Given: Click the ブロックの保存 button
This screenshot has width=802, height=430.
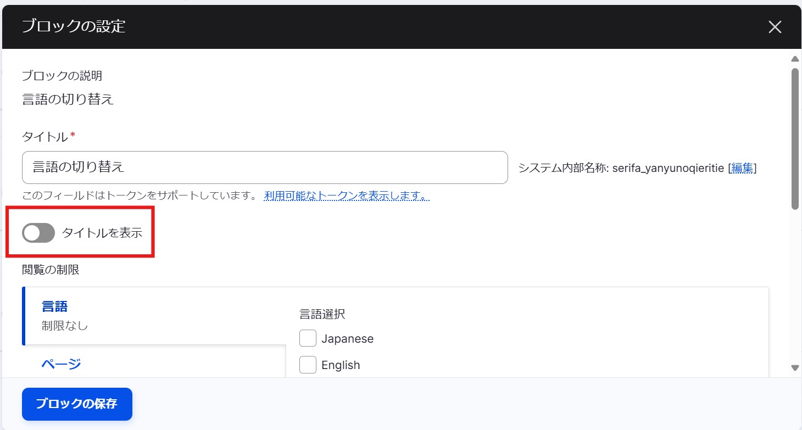Looking at the screenshot, I should [77, 404].
